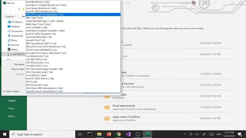Go to Desktop folder in sidebar
The width and height of the screenshot is (246, 138).
[x=14, y=26]
